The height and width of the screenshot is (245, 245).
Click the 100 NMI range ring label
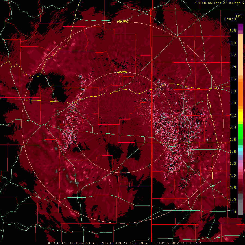coord(122,22)
